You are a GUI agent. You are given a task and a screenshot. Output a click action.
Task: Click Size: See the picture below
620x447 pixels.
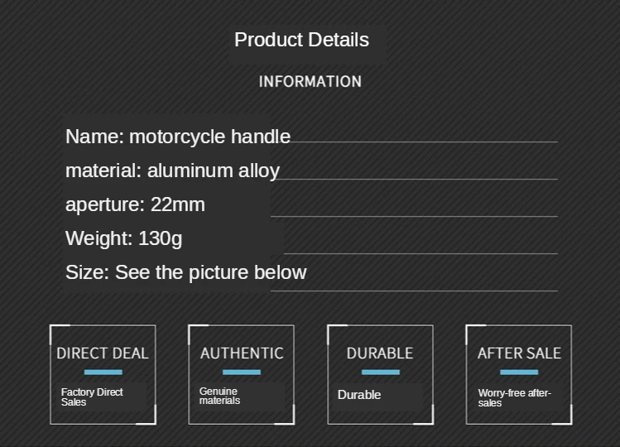[x=186, y=272]
